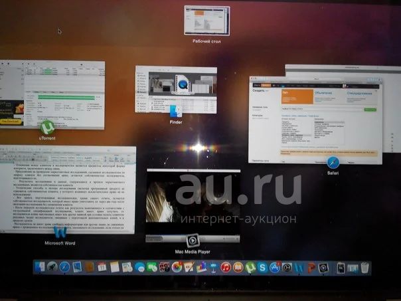
Task: Open Messages speech bubble in Dock
Action: [139, 267]
